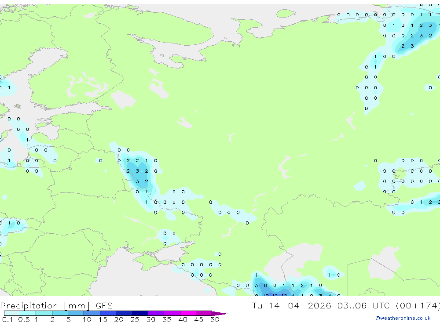Image resolution: width=440 pixels, height=322 pixels.
Task: Click the '0.1' legend scale label
Action: (7, 319)
